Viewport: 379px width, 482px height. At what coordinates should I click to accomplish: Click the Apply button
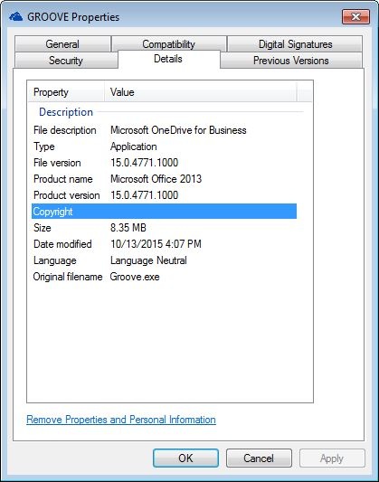coord(332,458)
